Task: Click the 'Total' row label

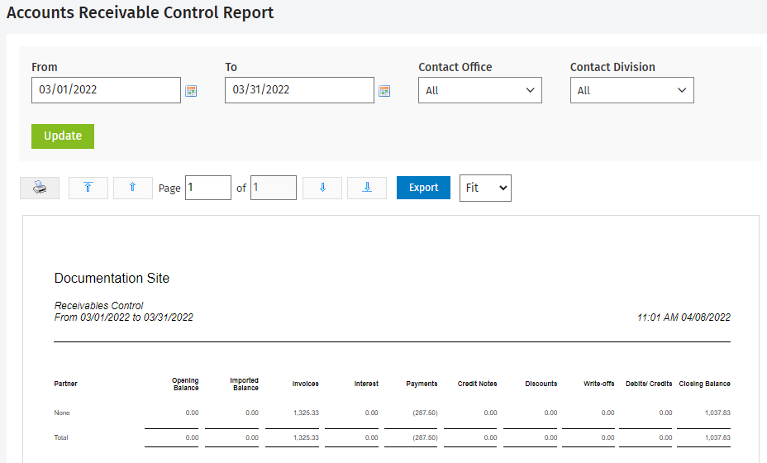Action: pos(61,437)
